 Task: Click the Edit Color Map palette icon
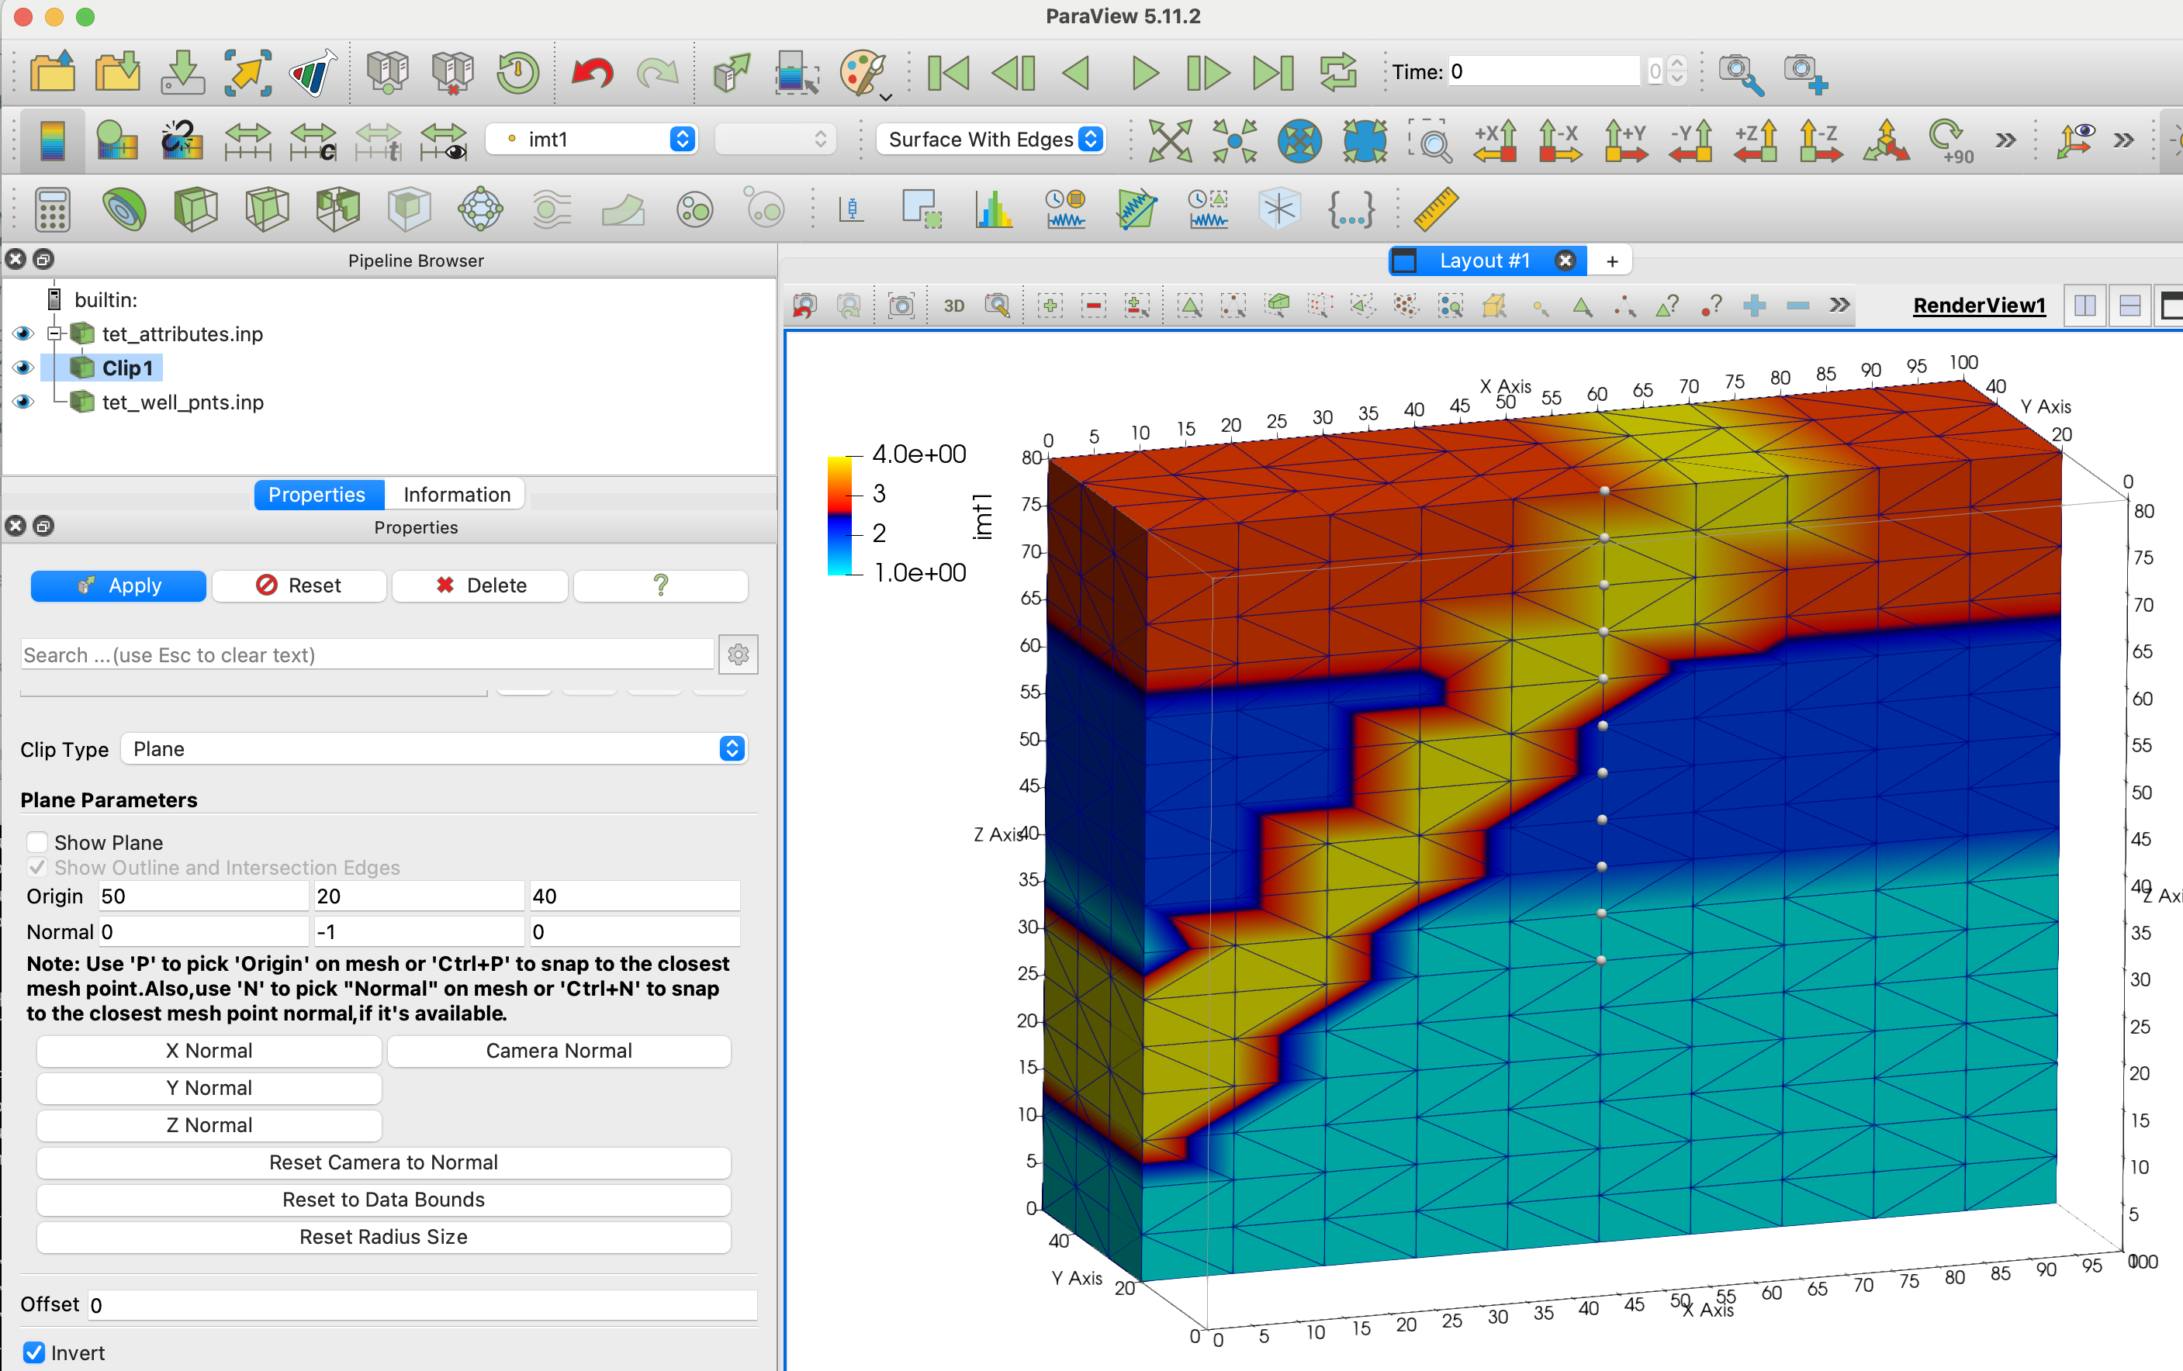(117, 140)
